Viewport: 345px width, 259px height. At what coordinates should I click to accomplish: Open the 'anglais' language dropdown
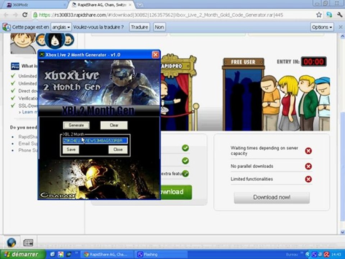[61, 27]
